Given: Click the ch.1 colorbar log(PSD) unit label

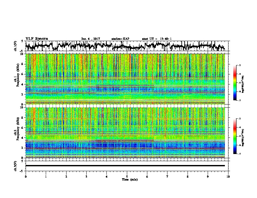Looking at the screenshot, I should point(243,84).
